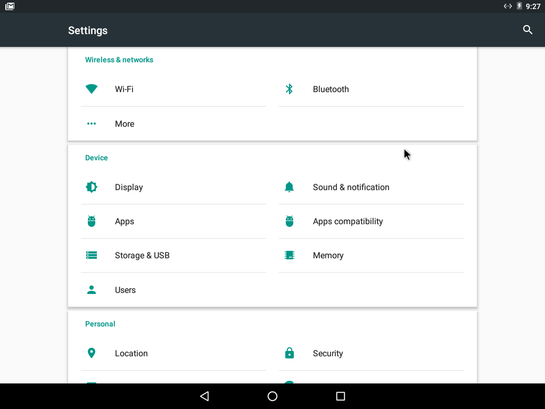545x409 pixels.
Task: Click the Sound & notification bell icon
Action: [x=289, y=187]
